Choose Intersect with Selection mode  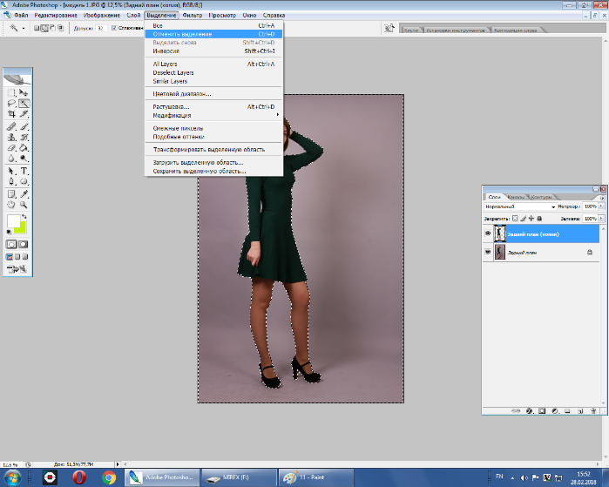click(61, 28)
